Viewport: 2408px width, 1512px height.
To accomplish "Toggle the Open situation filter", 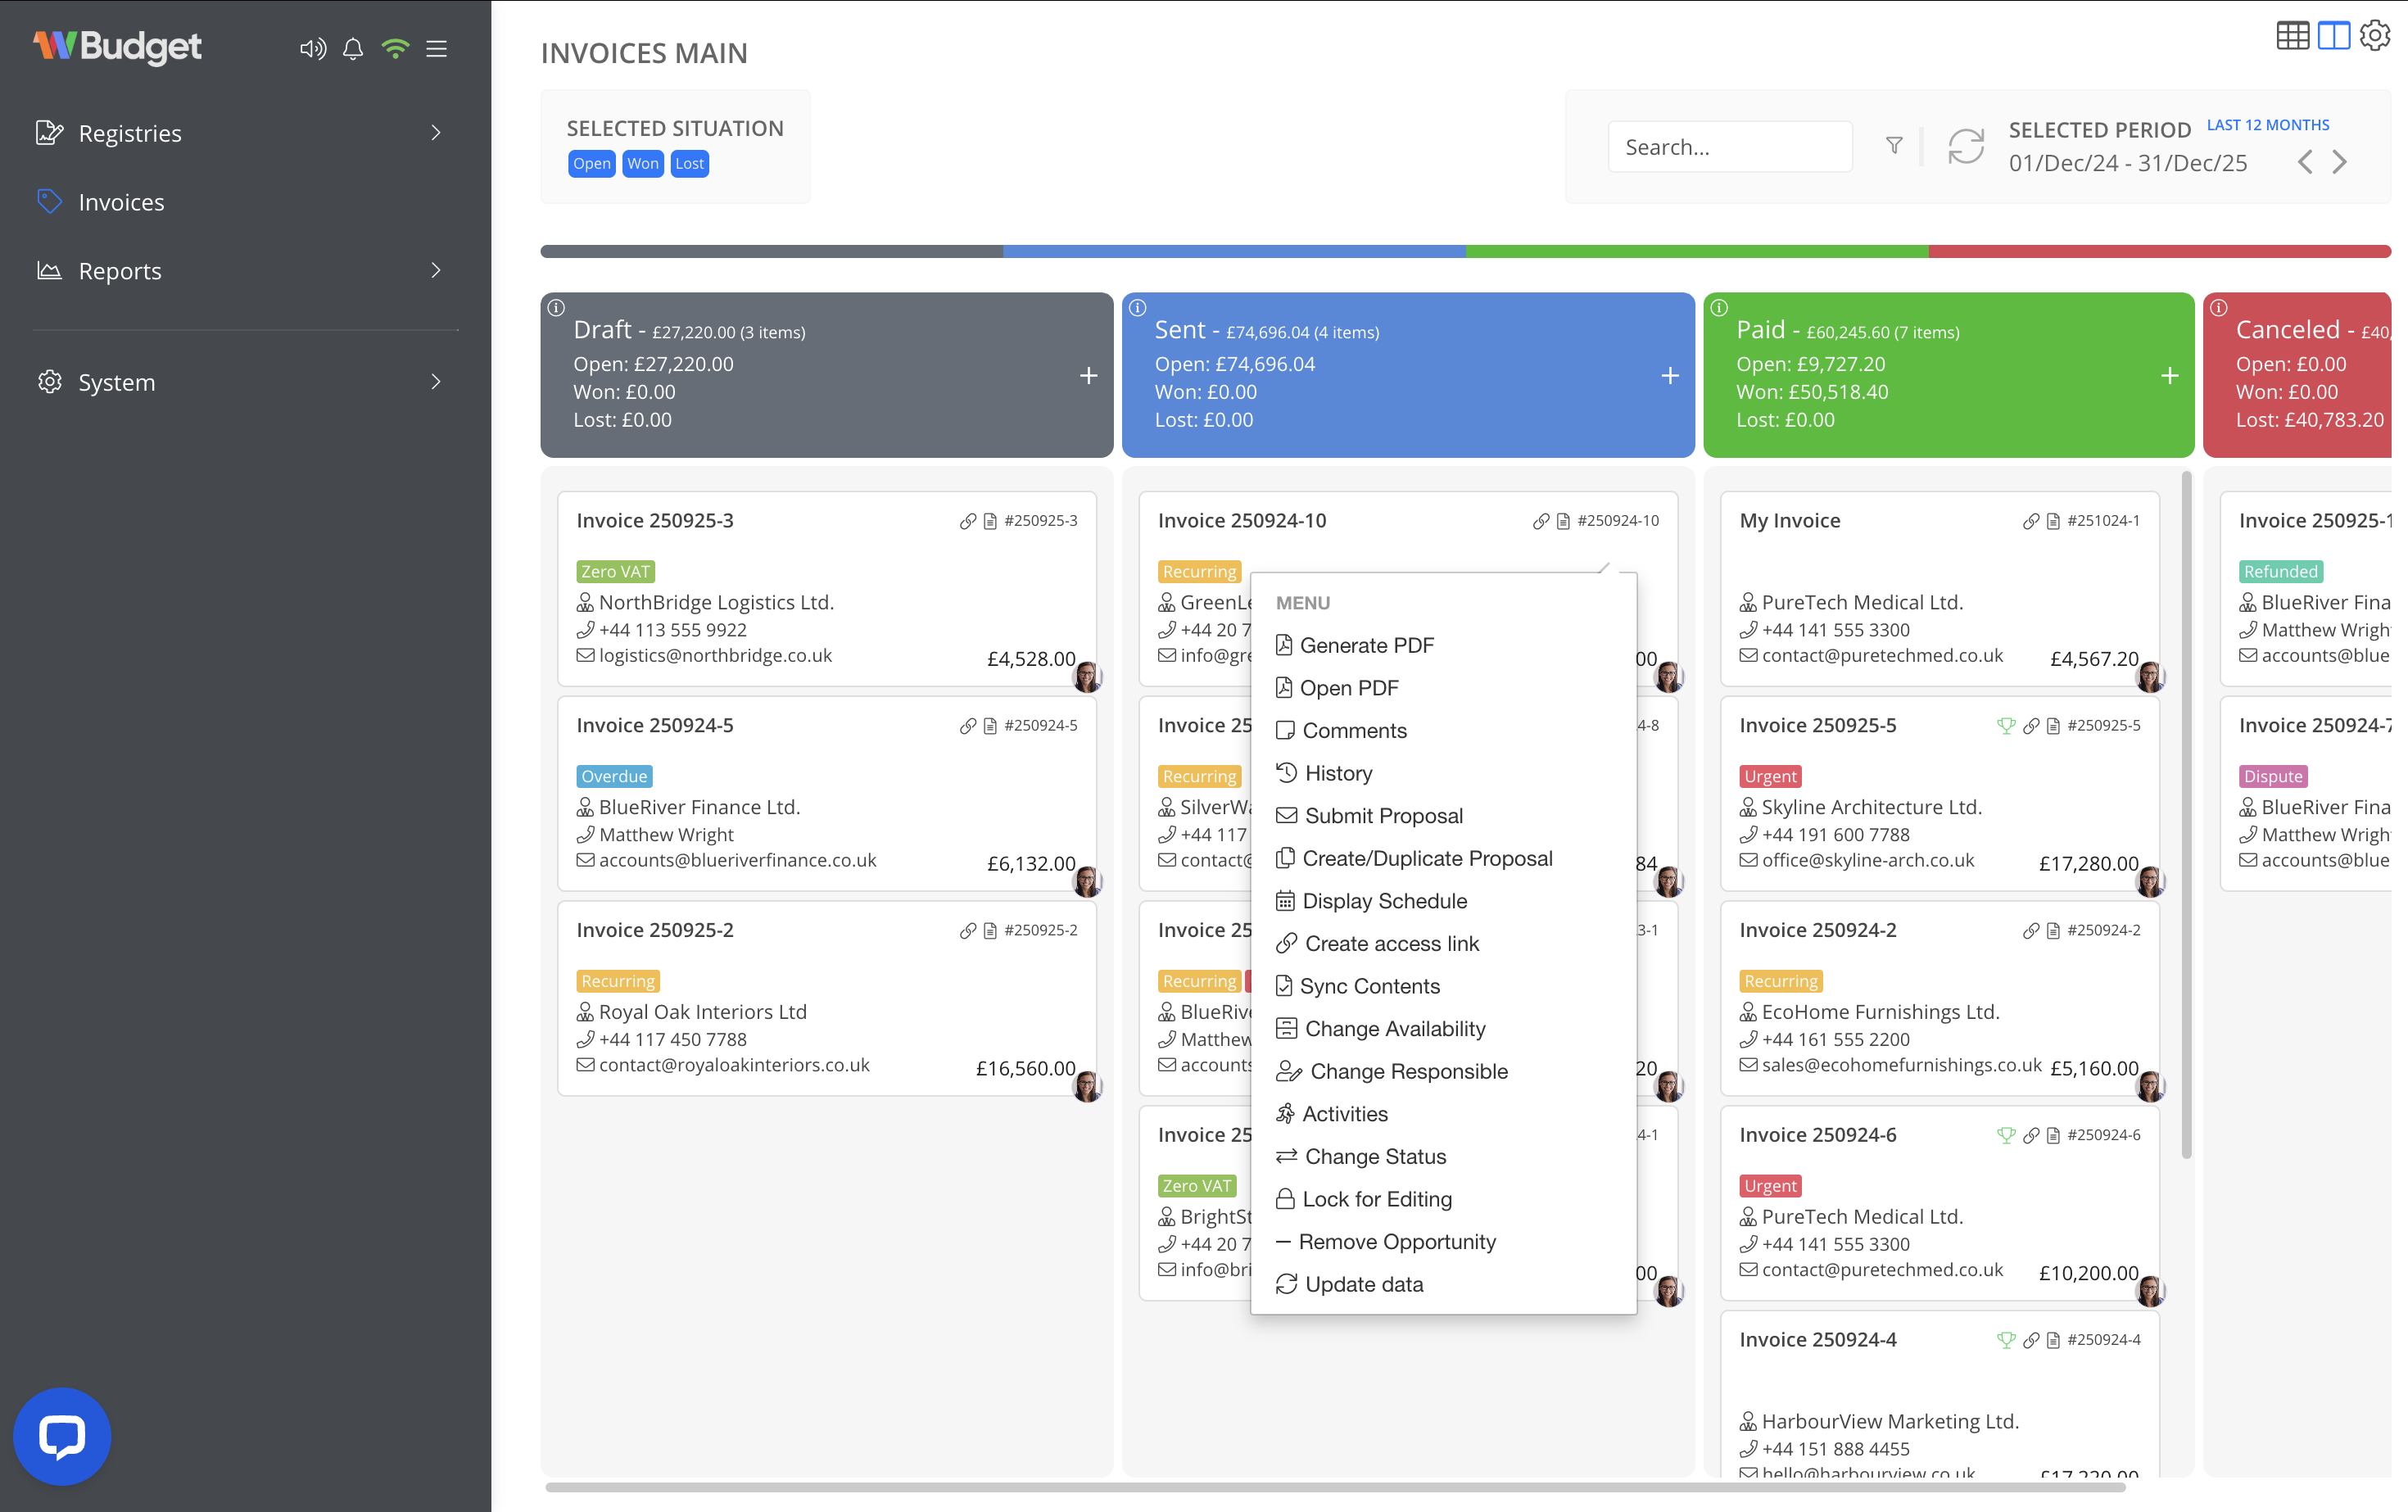I will click(591, 163).
